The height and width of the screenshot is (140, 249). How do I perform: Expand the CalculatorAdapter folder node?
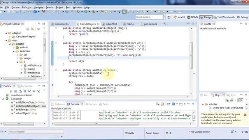tap(10, 37)
